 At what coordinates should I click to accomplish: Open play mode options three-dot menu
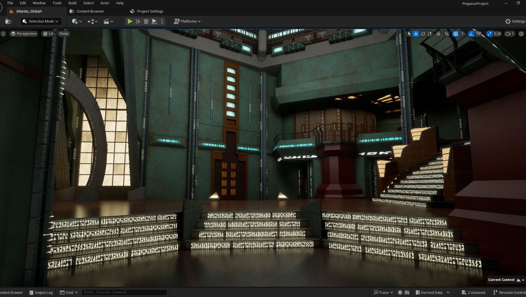coord(162,21)
